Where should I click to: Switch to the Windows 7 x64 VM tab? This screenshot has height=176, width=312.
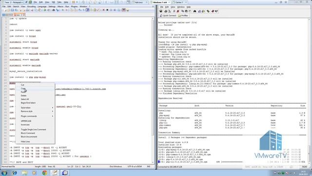click(x=160, y=2)
